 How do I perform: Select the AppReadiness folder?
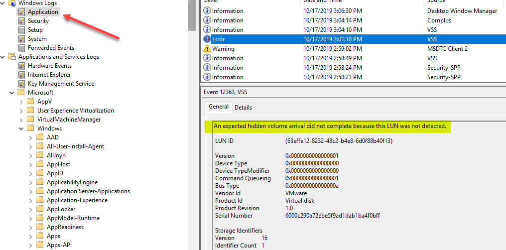[x=65, y=227]
